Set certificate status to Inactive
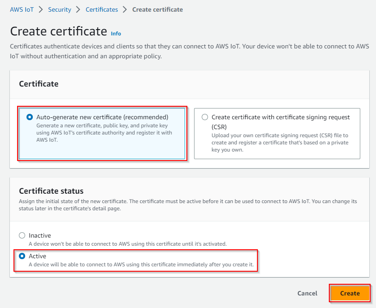The width and height of the screenshot is (376, 308). click(22, 235)
